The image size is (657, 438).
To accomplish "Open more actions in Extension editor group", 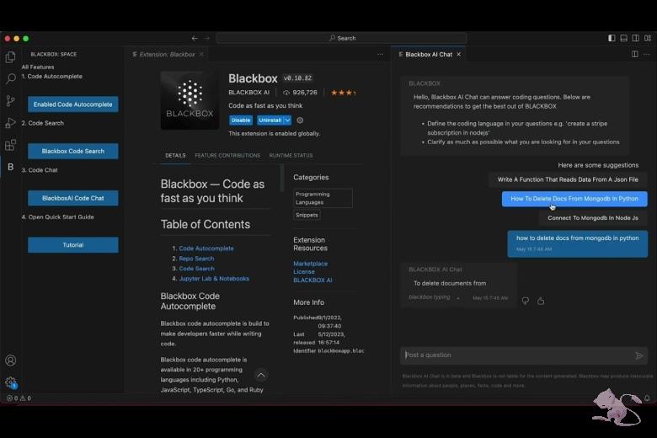I will tap(380, 54).
